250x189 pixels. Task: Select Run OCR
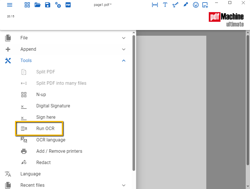click(x=45, y=128)
